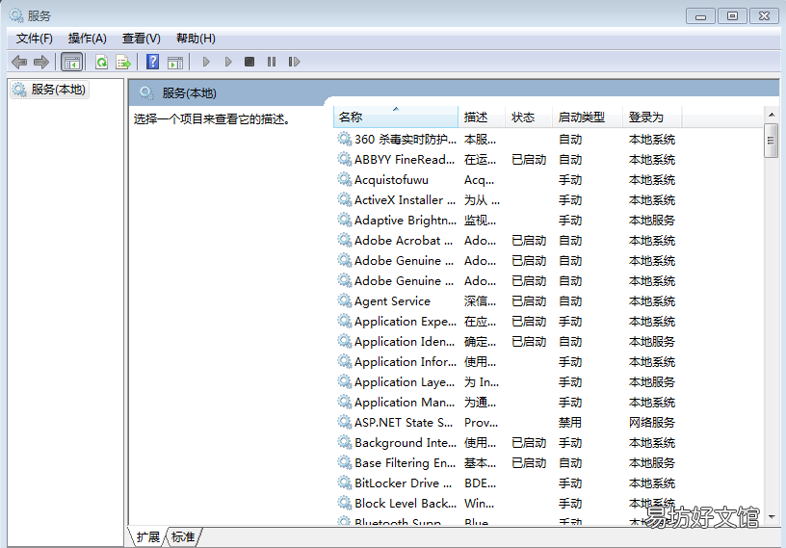The image size is (786, 548).
Task: Select the Background Inte... service name
Action: 405,443
